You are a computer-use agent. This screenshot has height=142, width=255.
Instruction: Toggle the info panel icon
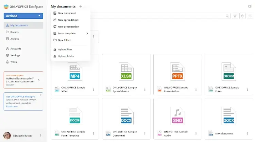[250, 6]
